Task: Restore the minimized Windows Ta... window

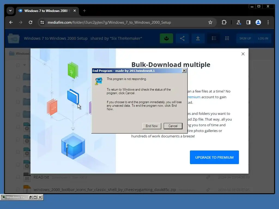Action: [x=31, y=197]
